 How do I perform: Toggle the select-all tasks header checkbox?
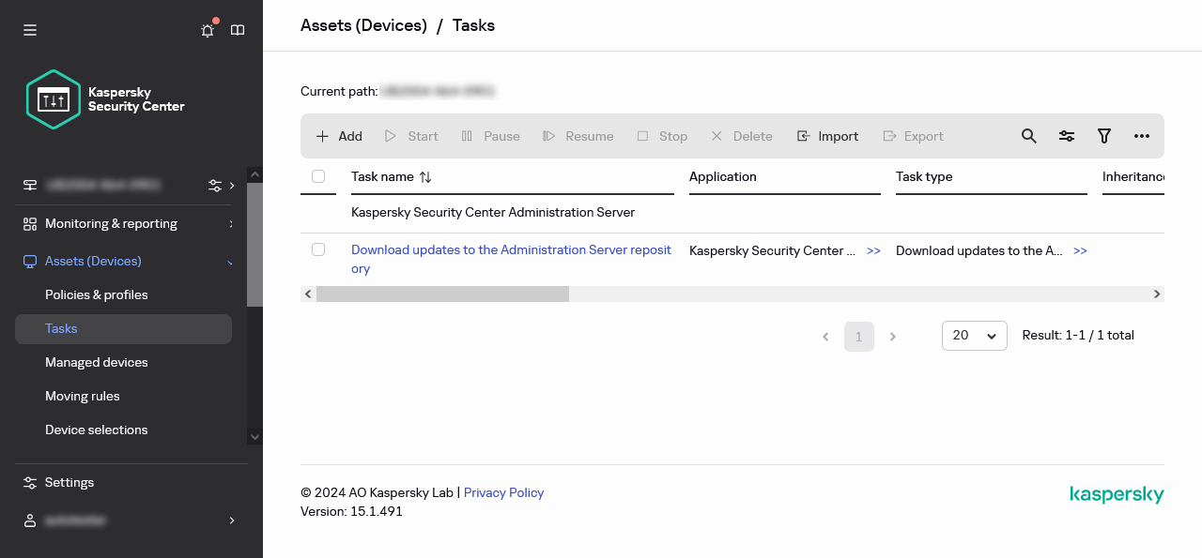click(318, 176)
